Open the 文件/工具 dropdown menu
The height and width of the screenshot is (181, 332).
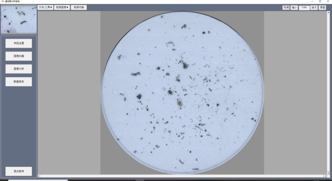[x=45, y=8]
